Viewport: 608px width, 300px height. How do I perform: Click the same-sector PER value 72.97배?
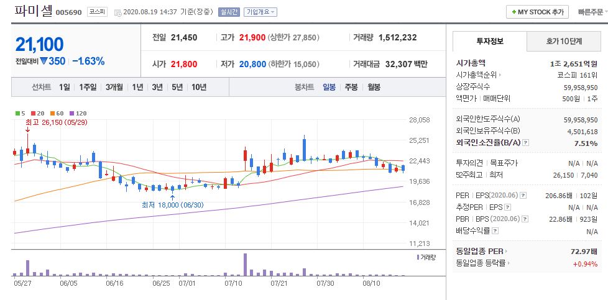[x=584, y=252]
